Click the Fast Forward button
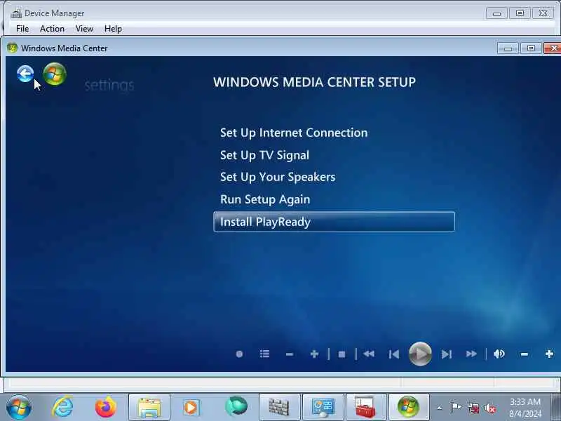Viewport: 561px width, 421px height. pos(471,354)
